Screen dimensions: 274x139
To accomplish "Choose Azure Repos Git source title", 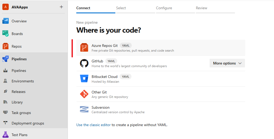I will (x=105, y=46).
